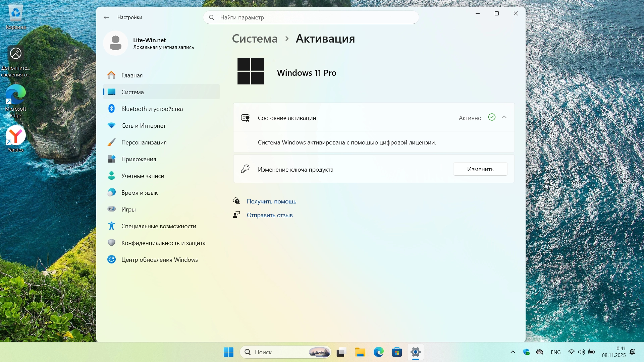Open Персонализация settings page
Screen dimensions: 644x362
(144, 142)
